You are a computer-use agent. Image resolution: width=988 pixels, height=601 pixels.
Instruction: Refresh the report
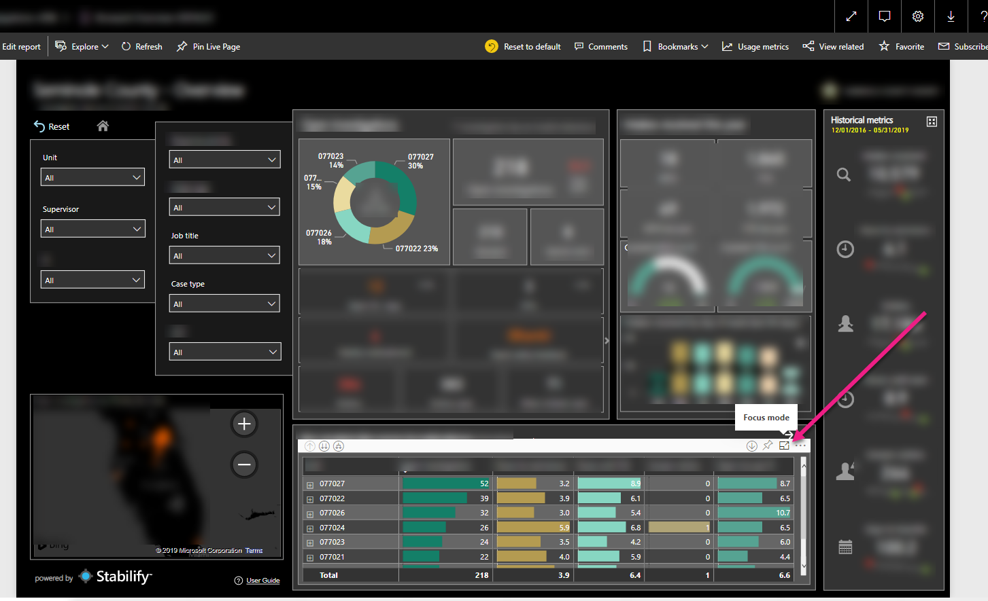pos(141,47)
